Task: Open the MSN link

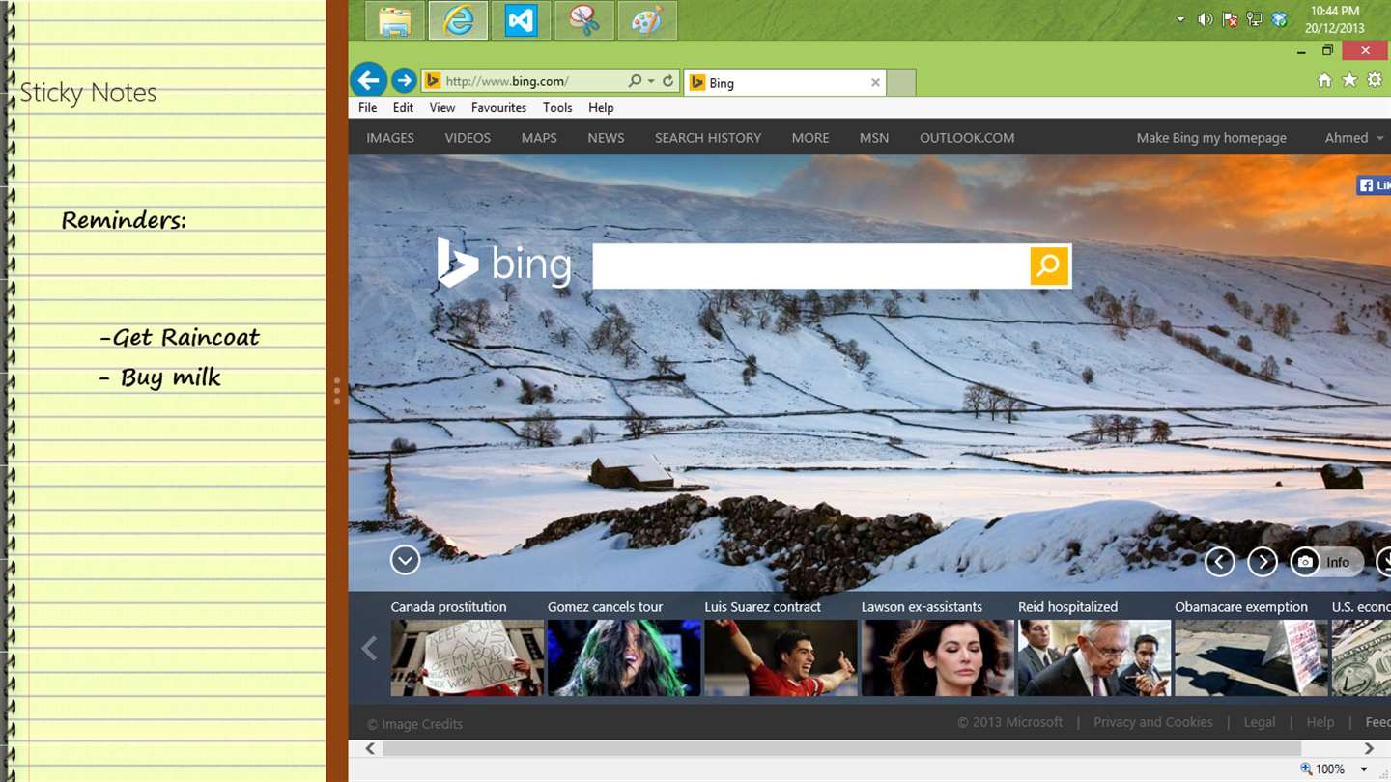Action: 874,138
